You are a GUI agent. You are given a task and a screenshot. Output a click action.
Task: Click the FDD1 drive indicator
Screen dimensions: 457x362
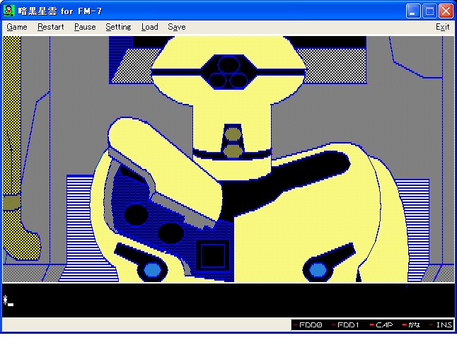pos(347,325)
